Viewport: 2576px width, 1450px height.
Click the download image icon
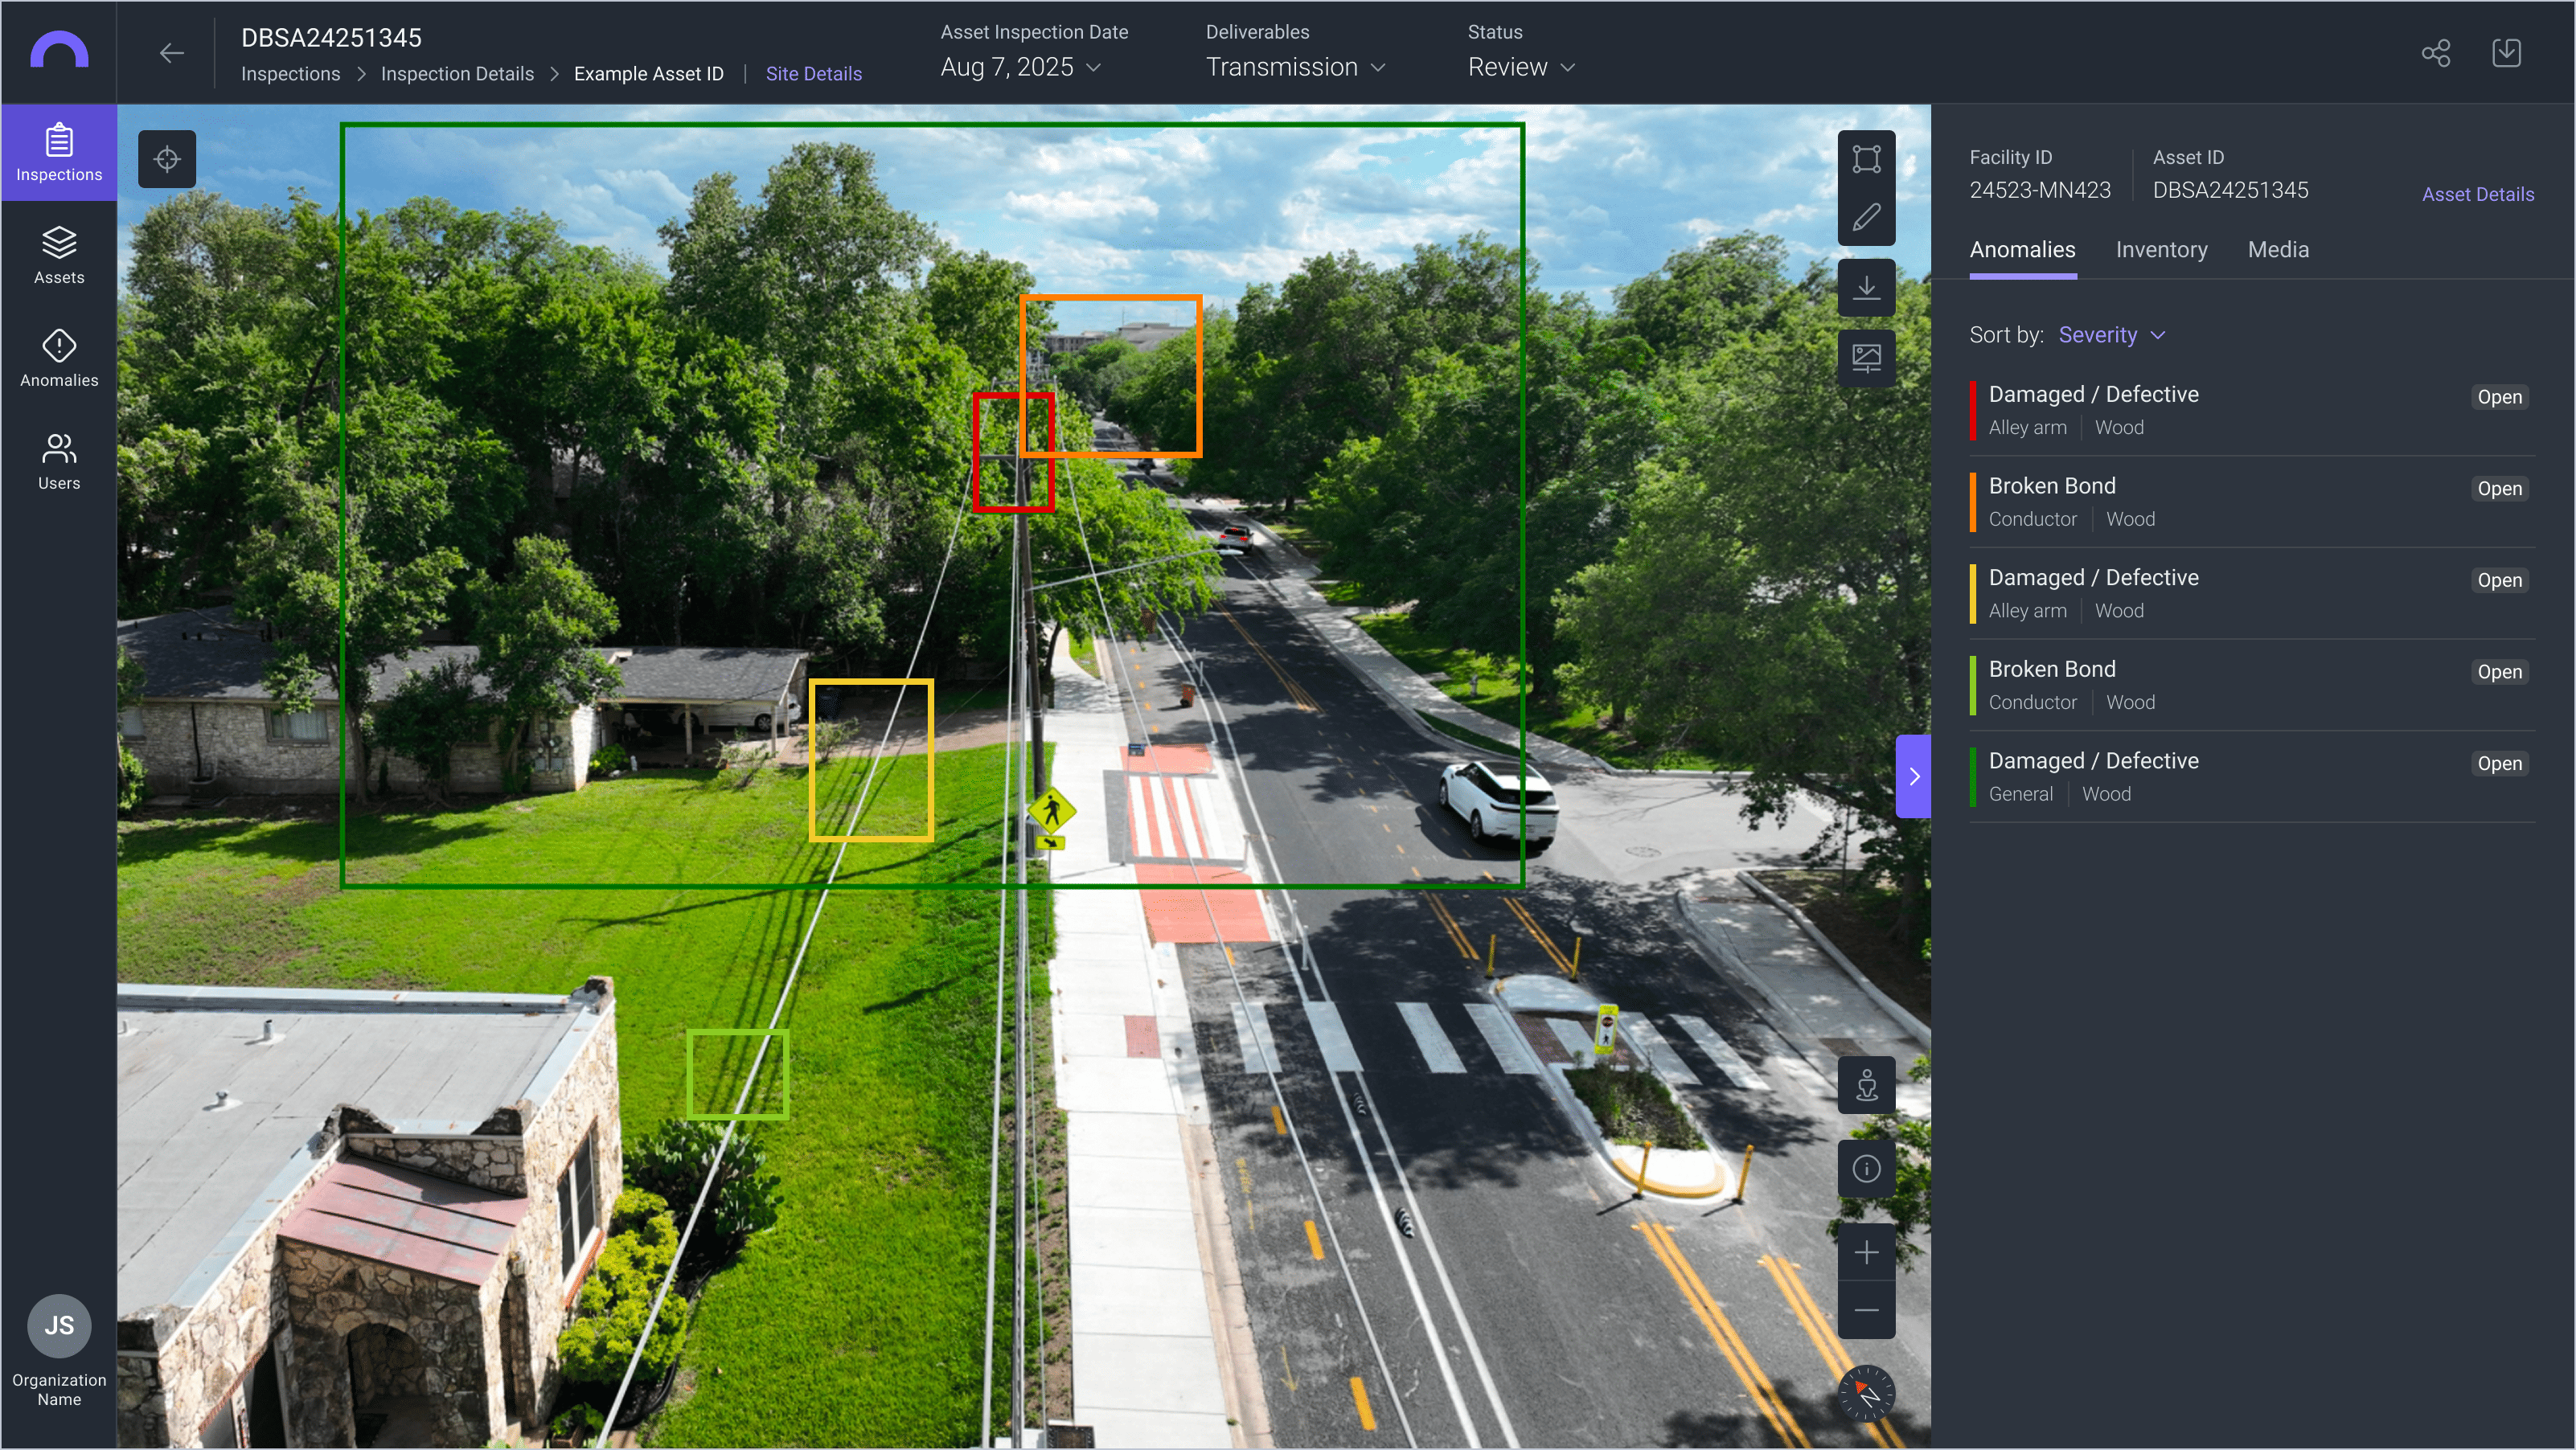[1866, 288]
